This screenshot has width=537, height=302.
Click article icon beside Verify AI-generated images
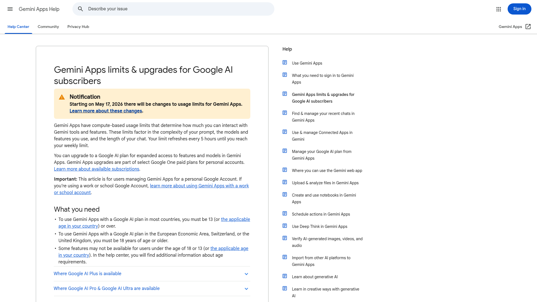285,238
